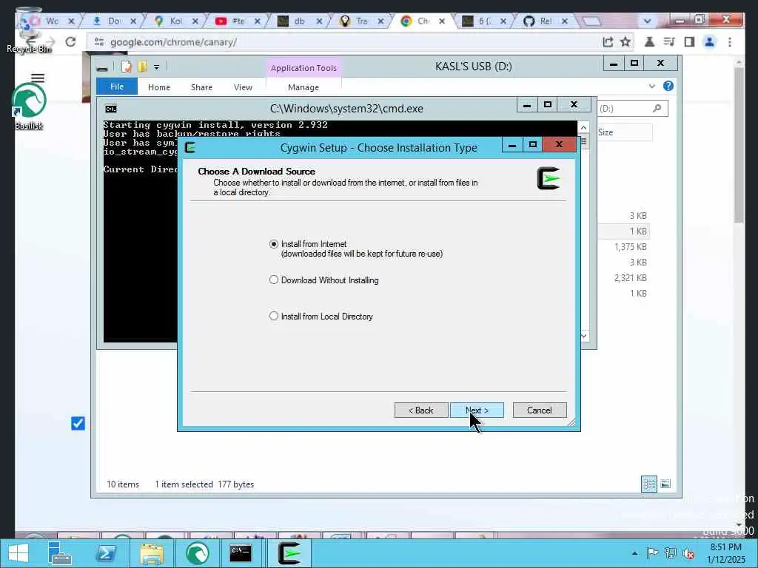Open the Chrome three-dot menu

tap(730, 42)
